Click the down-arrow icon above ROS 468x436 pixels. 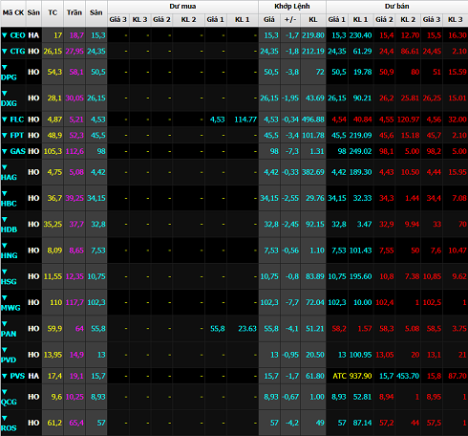click(x=5, y=419)
